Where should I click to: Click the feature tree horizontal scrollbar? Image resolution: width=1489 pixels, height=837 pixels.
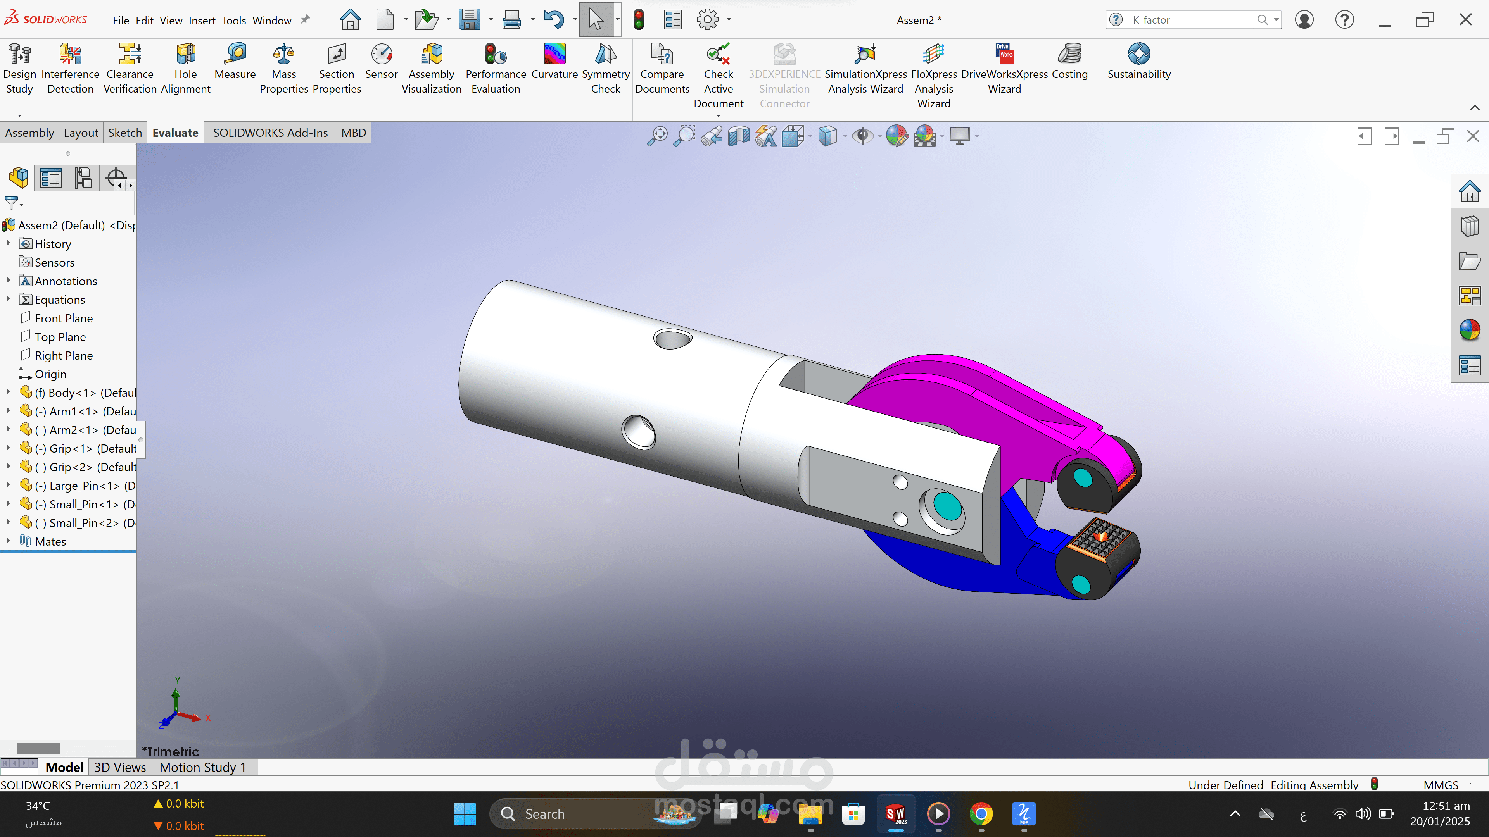(x=38, y=747)
